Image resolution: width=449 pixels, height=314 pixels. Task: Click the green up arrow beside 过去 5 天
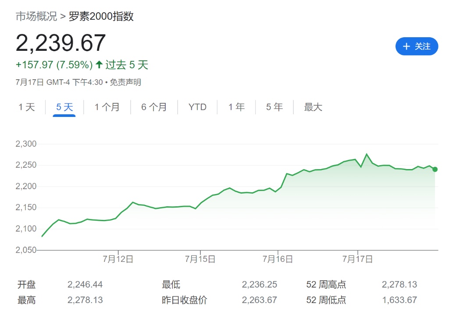click(99, 65)
